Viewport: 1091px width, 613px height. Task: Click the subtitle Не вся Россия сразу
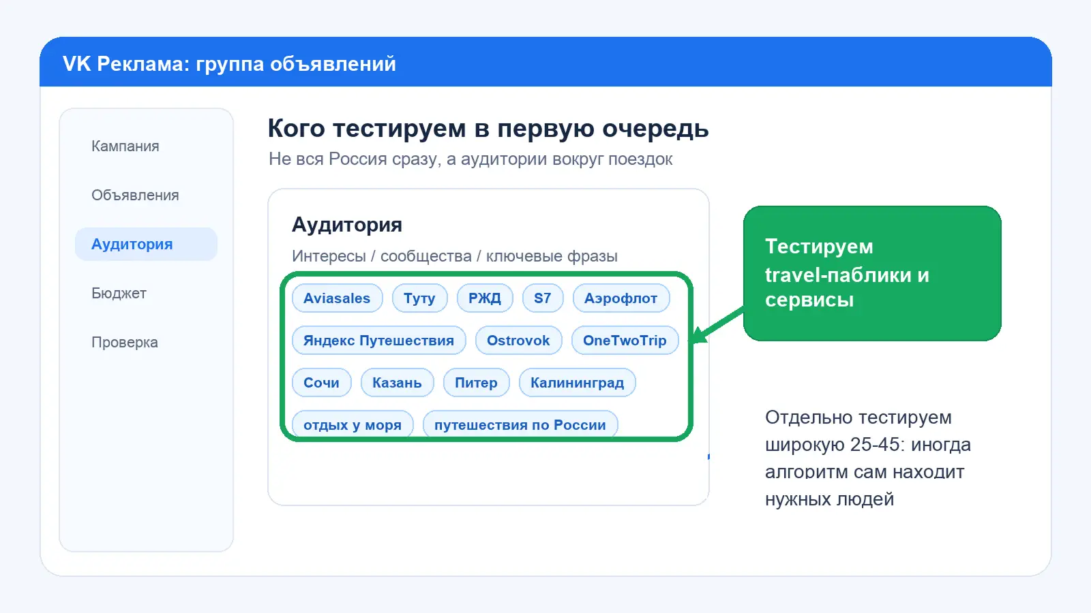(470, 159)
